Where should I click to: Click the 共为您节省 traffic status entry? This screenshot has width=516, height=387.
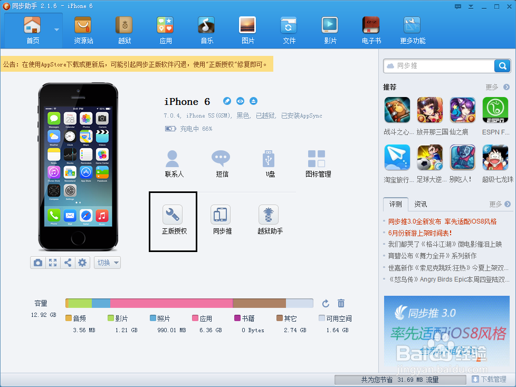400,380
